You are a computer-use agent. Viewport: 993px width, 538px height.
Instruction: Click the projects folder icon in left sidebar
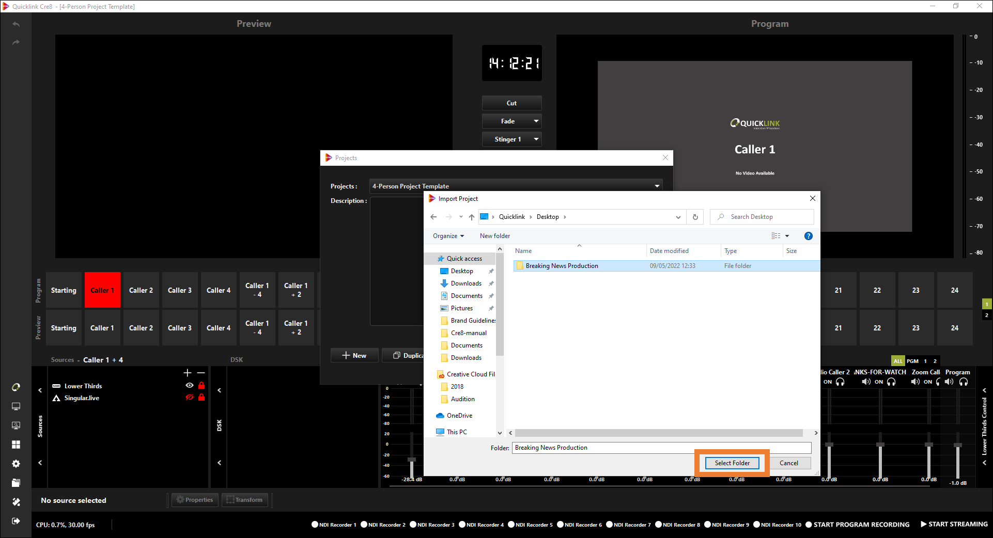point(16,483)
